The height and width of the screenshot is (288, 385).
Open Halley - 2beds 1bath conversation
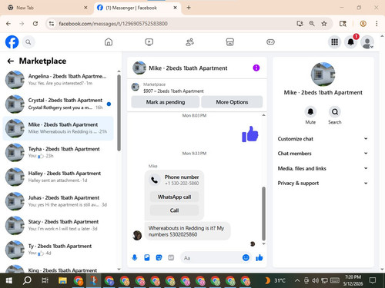tap(58, 177)
